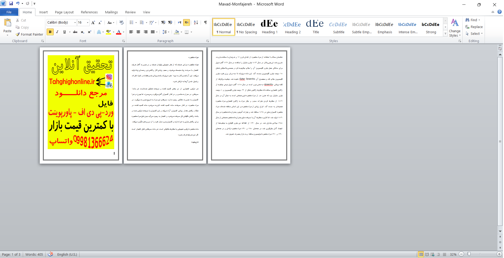Increase paragraph indent
The image size is (504, 258).
coord(170,23)
